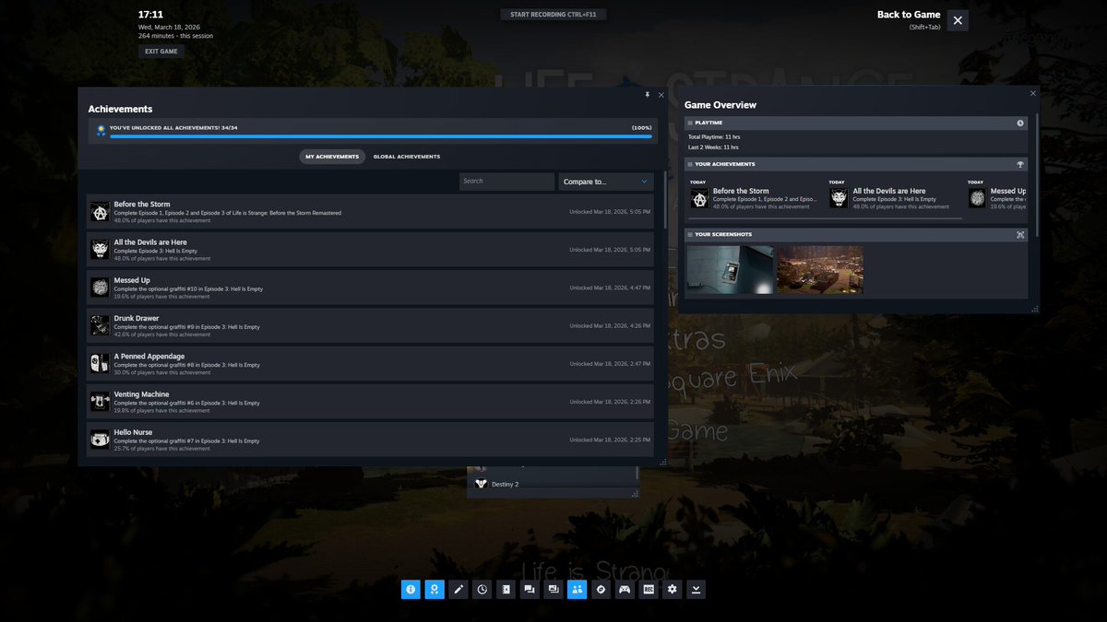Click the Before the Storm achievement icon in the list
This screenshot has width=1107, height=622.
tap(100, 212)
